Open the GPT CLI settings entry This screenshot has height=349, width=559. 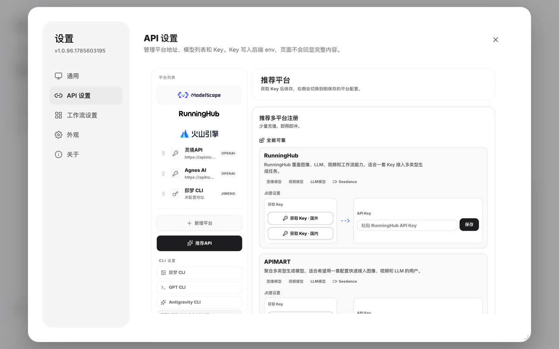click(x=199, y=287)
